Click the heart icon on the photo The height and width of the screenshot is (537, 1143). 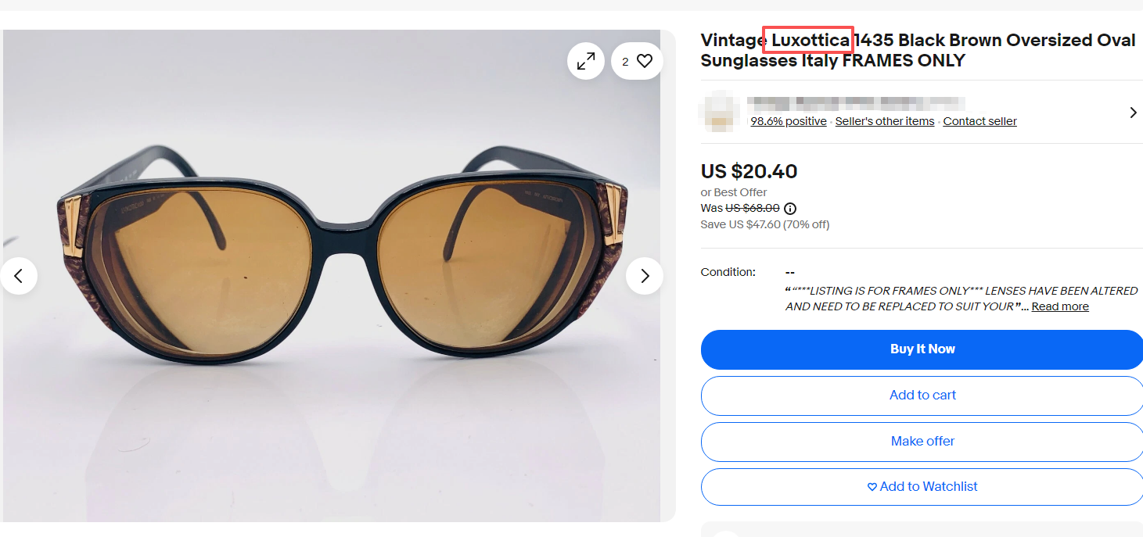pyautogui.click(x=644, y=61)
